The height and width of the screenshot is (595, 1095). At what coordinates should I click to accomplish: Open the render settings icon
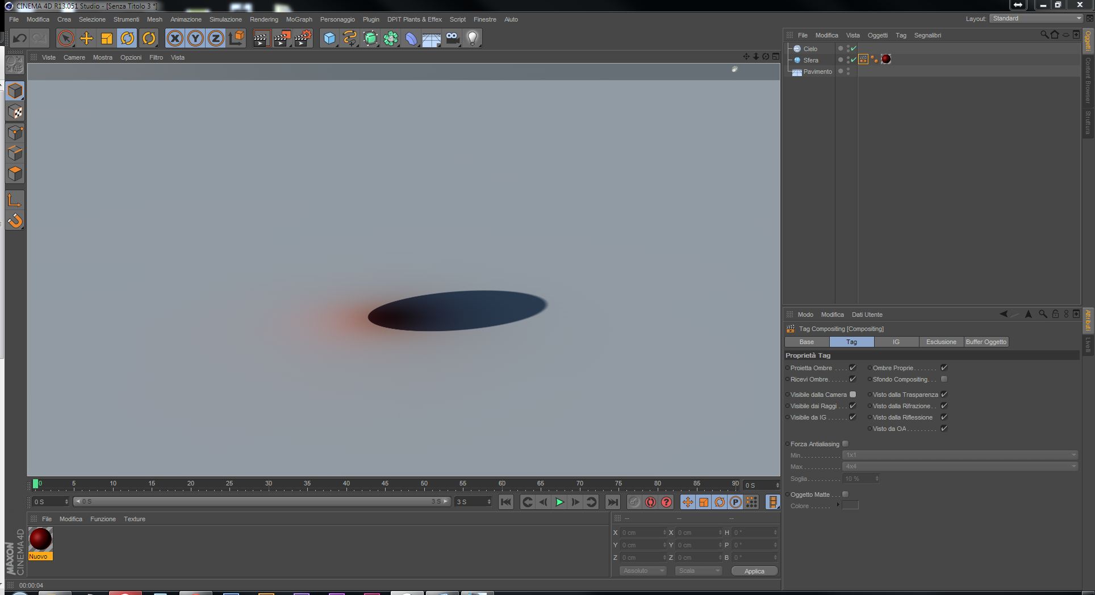(303, 38)
